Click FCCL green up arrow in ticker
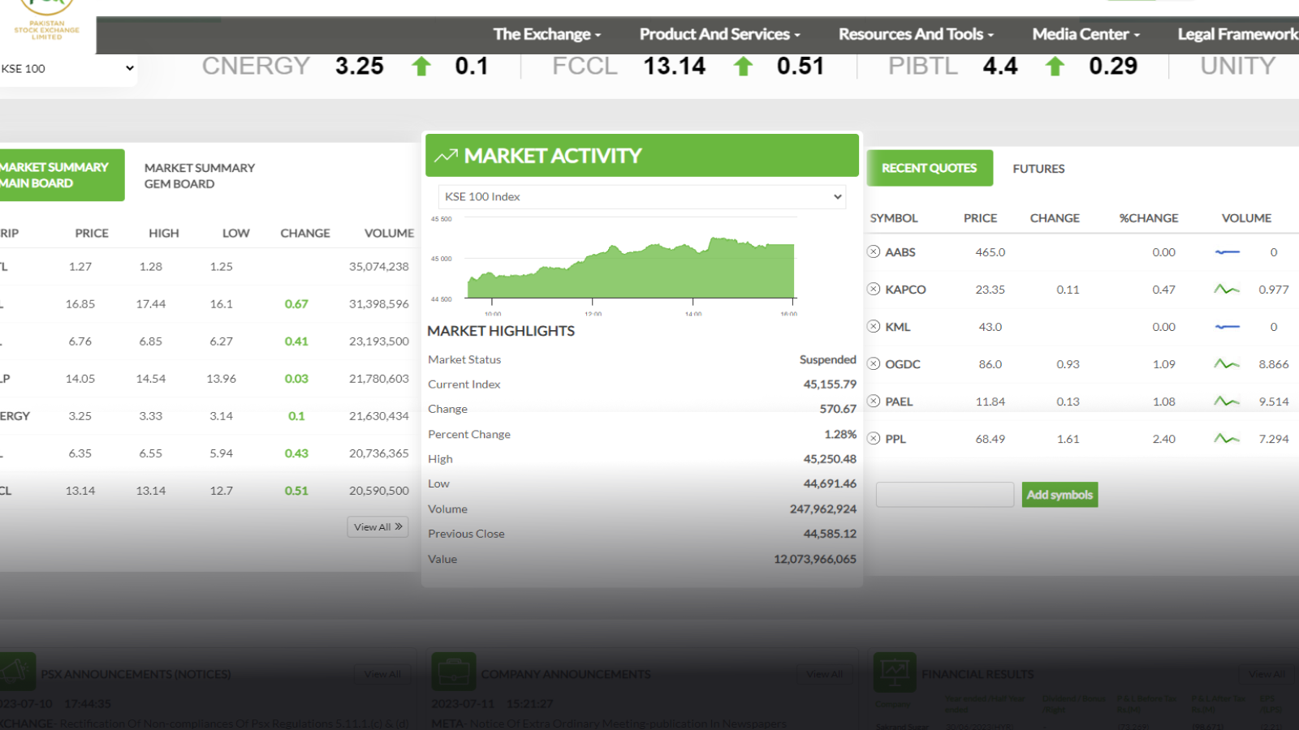Screen dimensions: 1299x730 [743, 67]
